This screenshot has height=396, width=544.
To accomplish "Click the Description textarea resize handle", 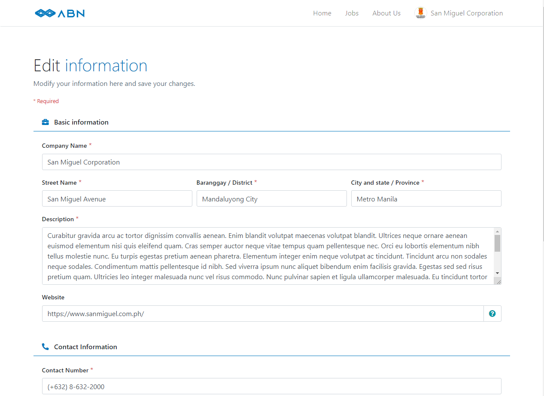I will click(x=498, y=281).
